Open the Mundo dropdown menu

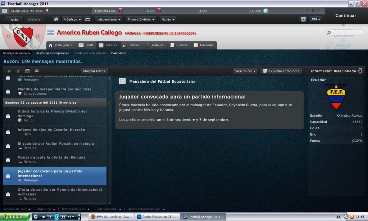168,19
